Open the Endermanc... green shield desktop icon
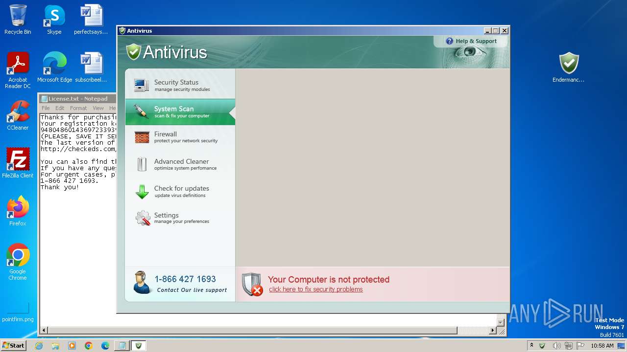The height and width of the screenshot is (352, 627). tap(568, 67)
